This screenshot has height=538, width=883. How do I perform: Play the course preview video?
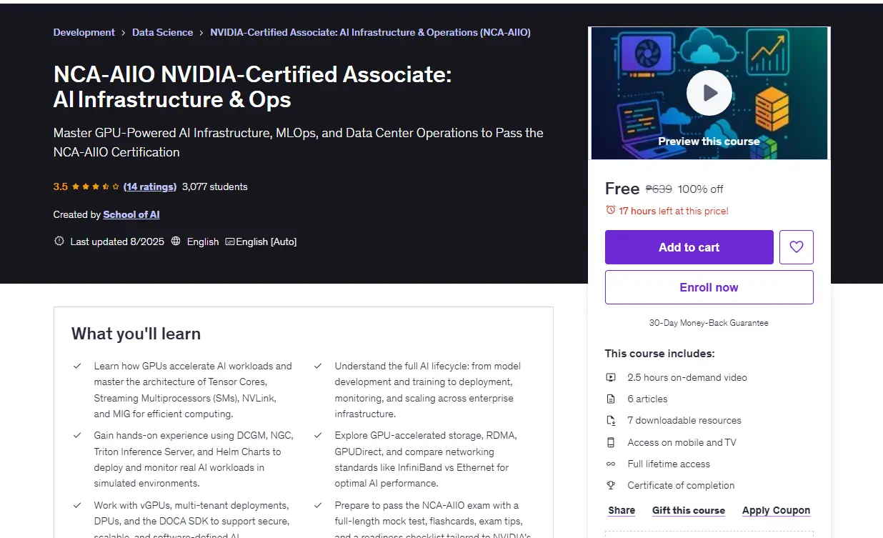click(709, 93)
